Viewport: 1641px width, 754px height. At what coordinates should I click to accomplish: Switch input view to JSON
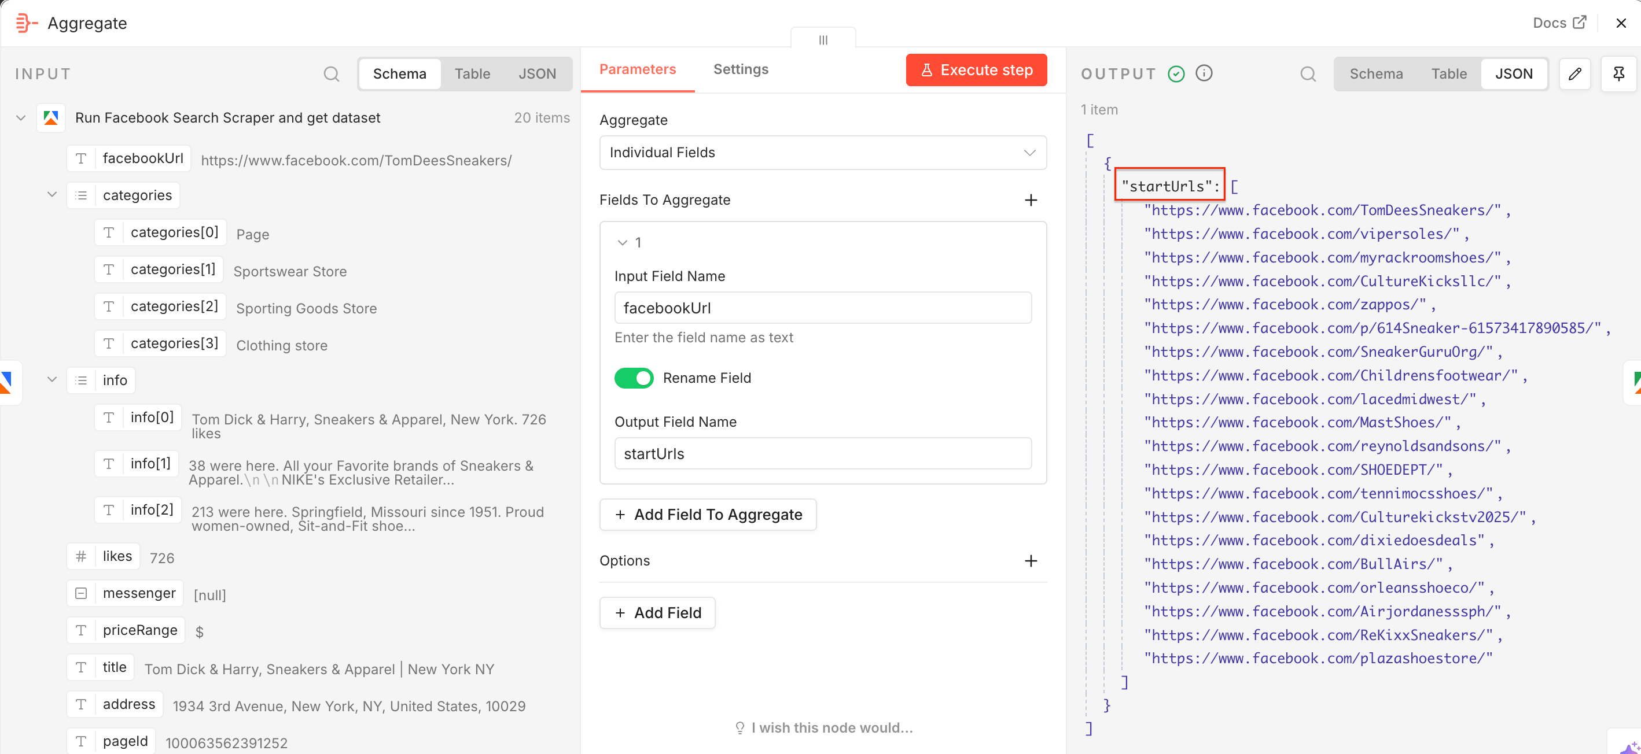coord(536,74)
